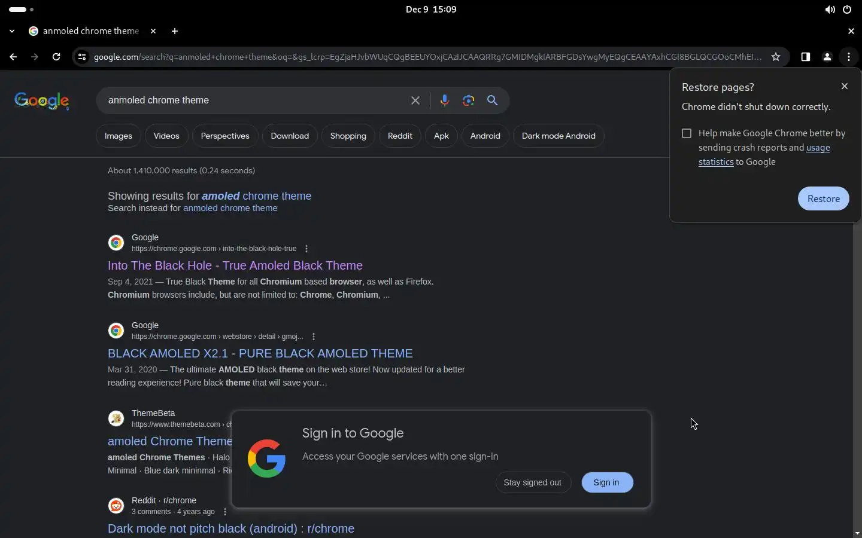Open the usage statistics link
This screenshot has width=862, height=538.
(x=764, y=155)
